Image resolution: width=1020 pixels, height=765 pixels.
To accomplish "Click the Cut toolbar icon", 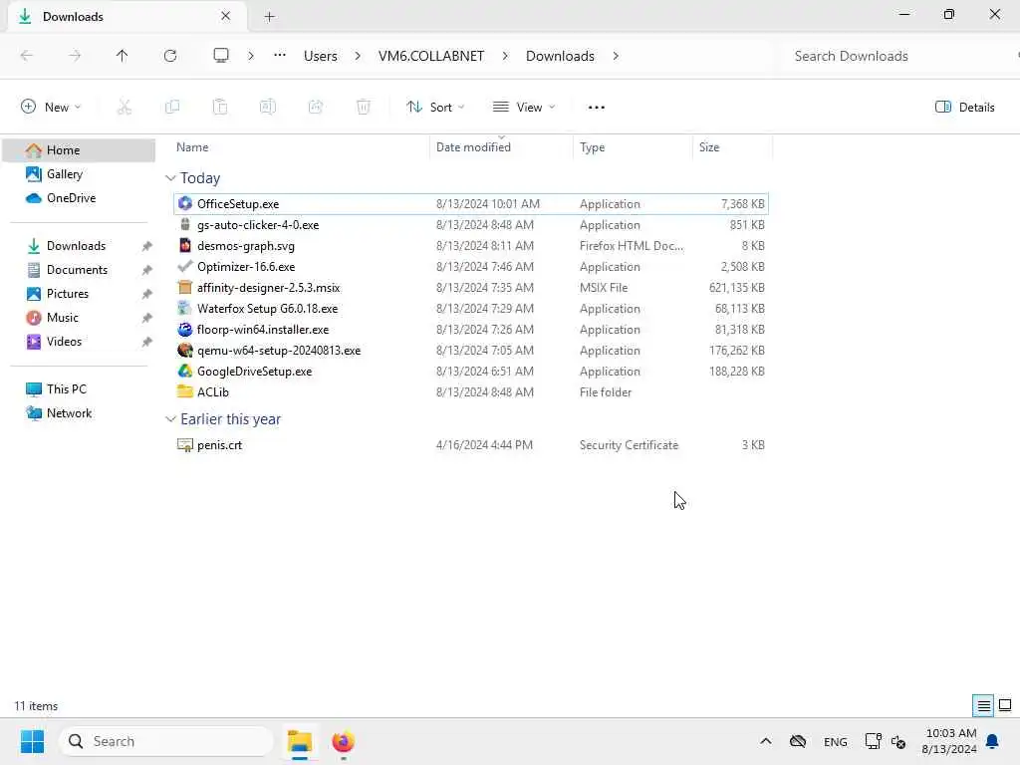I will [125, 108].
